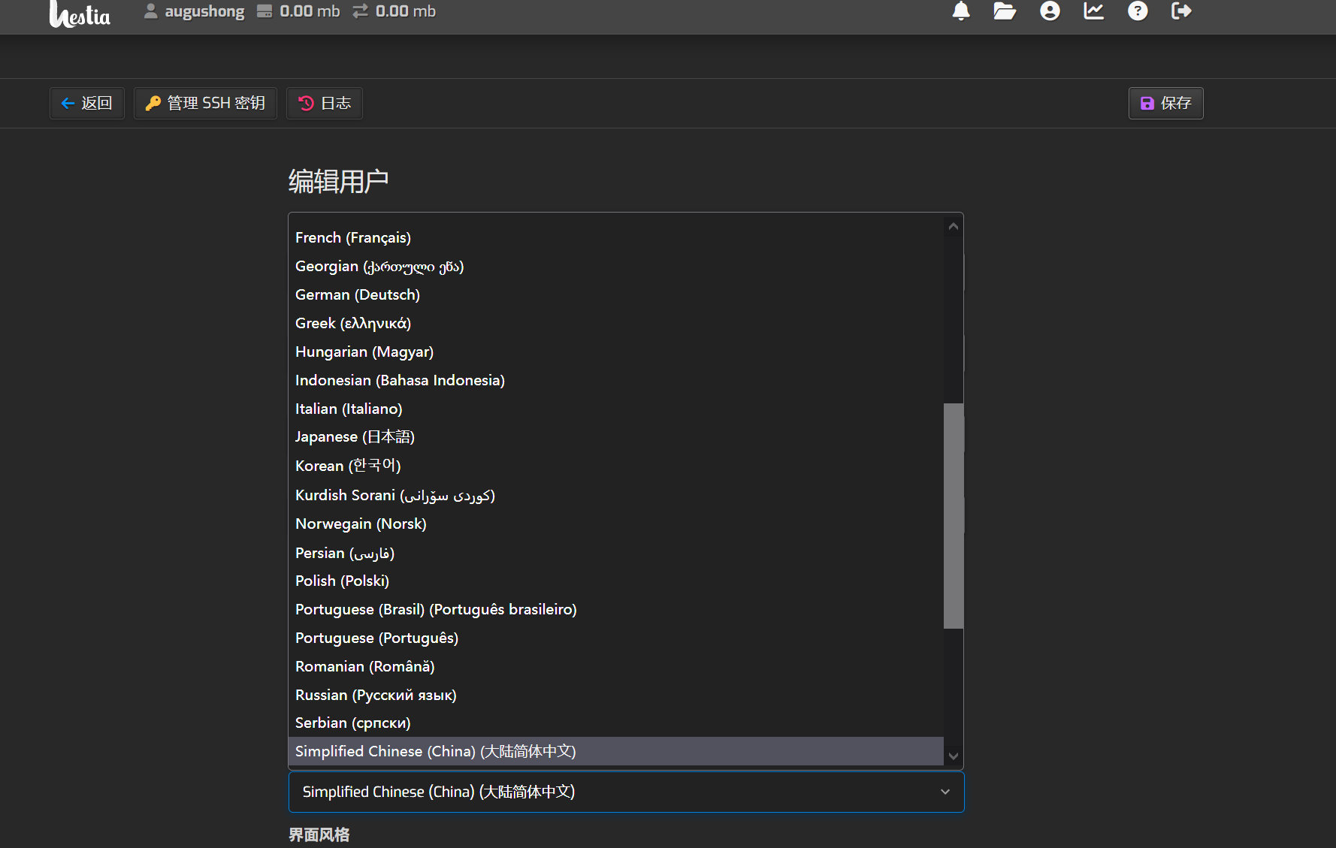The image size is (1336, 848).
Task: Open the notifications bell icon
Action: click(960, 11)
